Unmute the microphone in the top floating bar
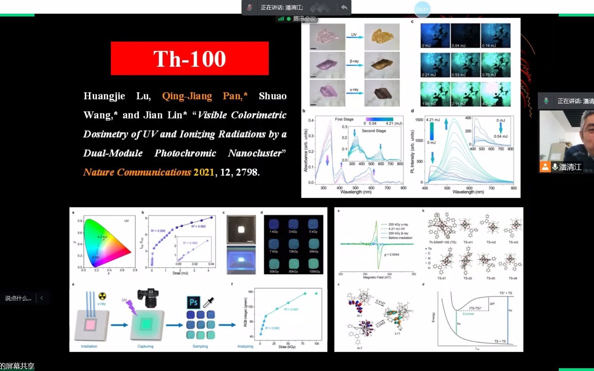Image resolution: width=594 pixels, height=371 pixels. 249,8
